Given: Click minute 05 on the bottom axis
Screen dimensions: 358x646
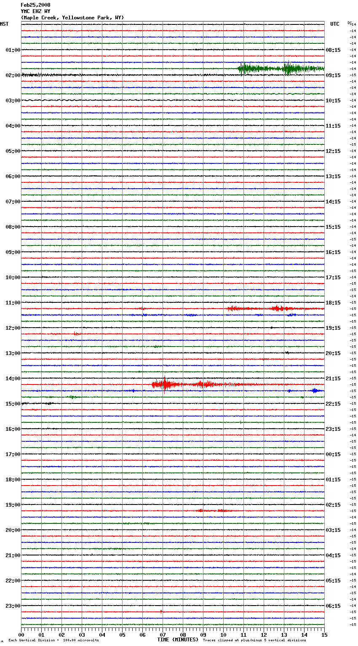Looking at the screenshot, I should [122, 635].
